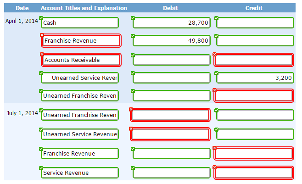Select the Service Revenue row debit field
Viewport: 302px width, 184px height.
(x=171, y=173)
